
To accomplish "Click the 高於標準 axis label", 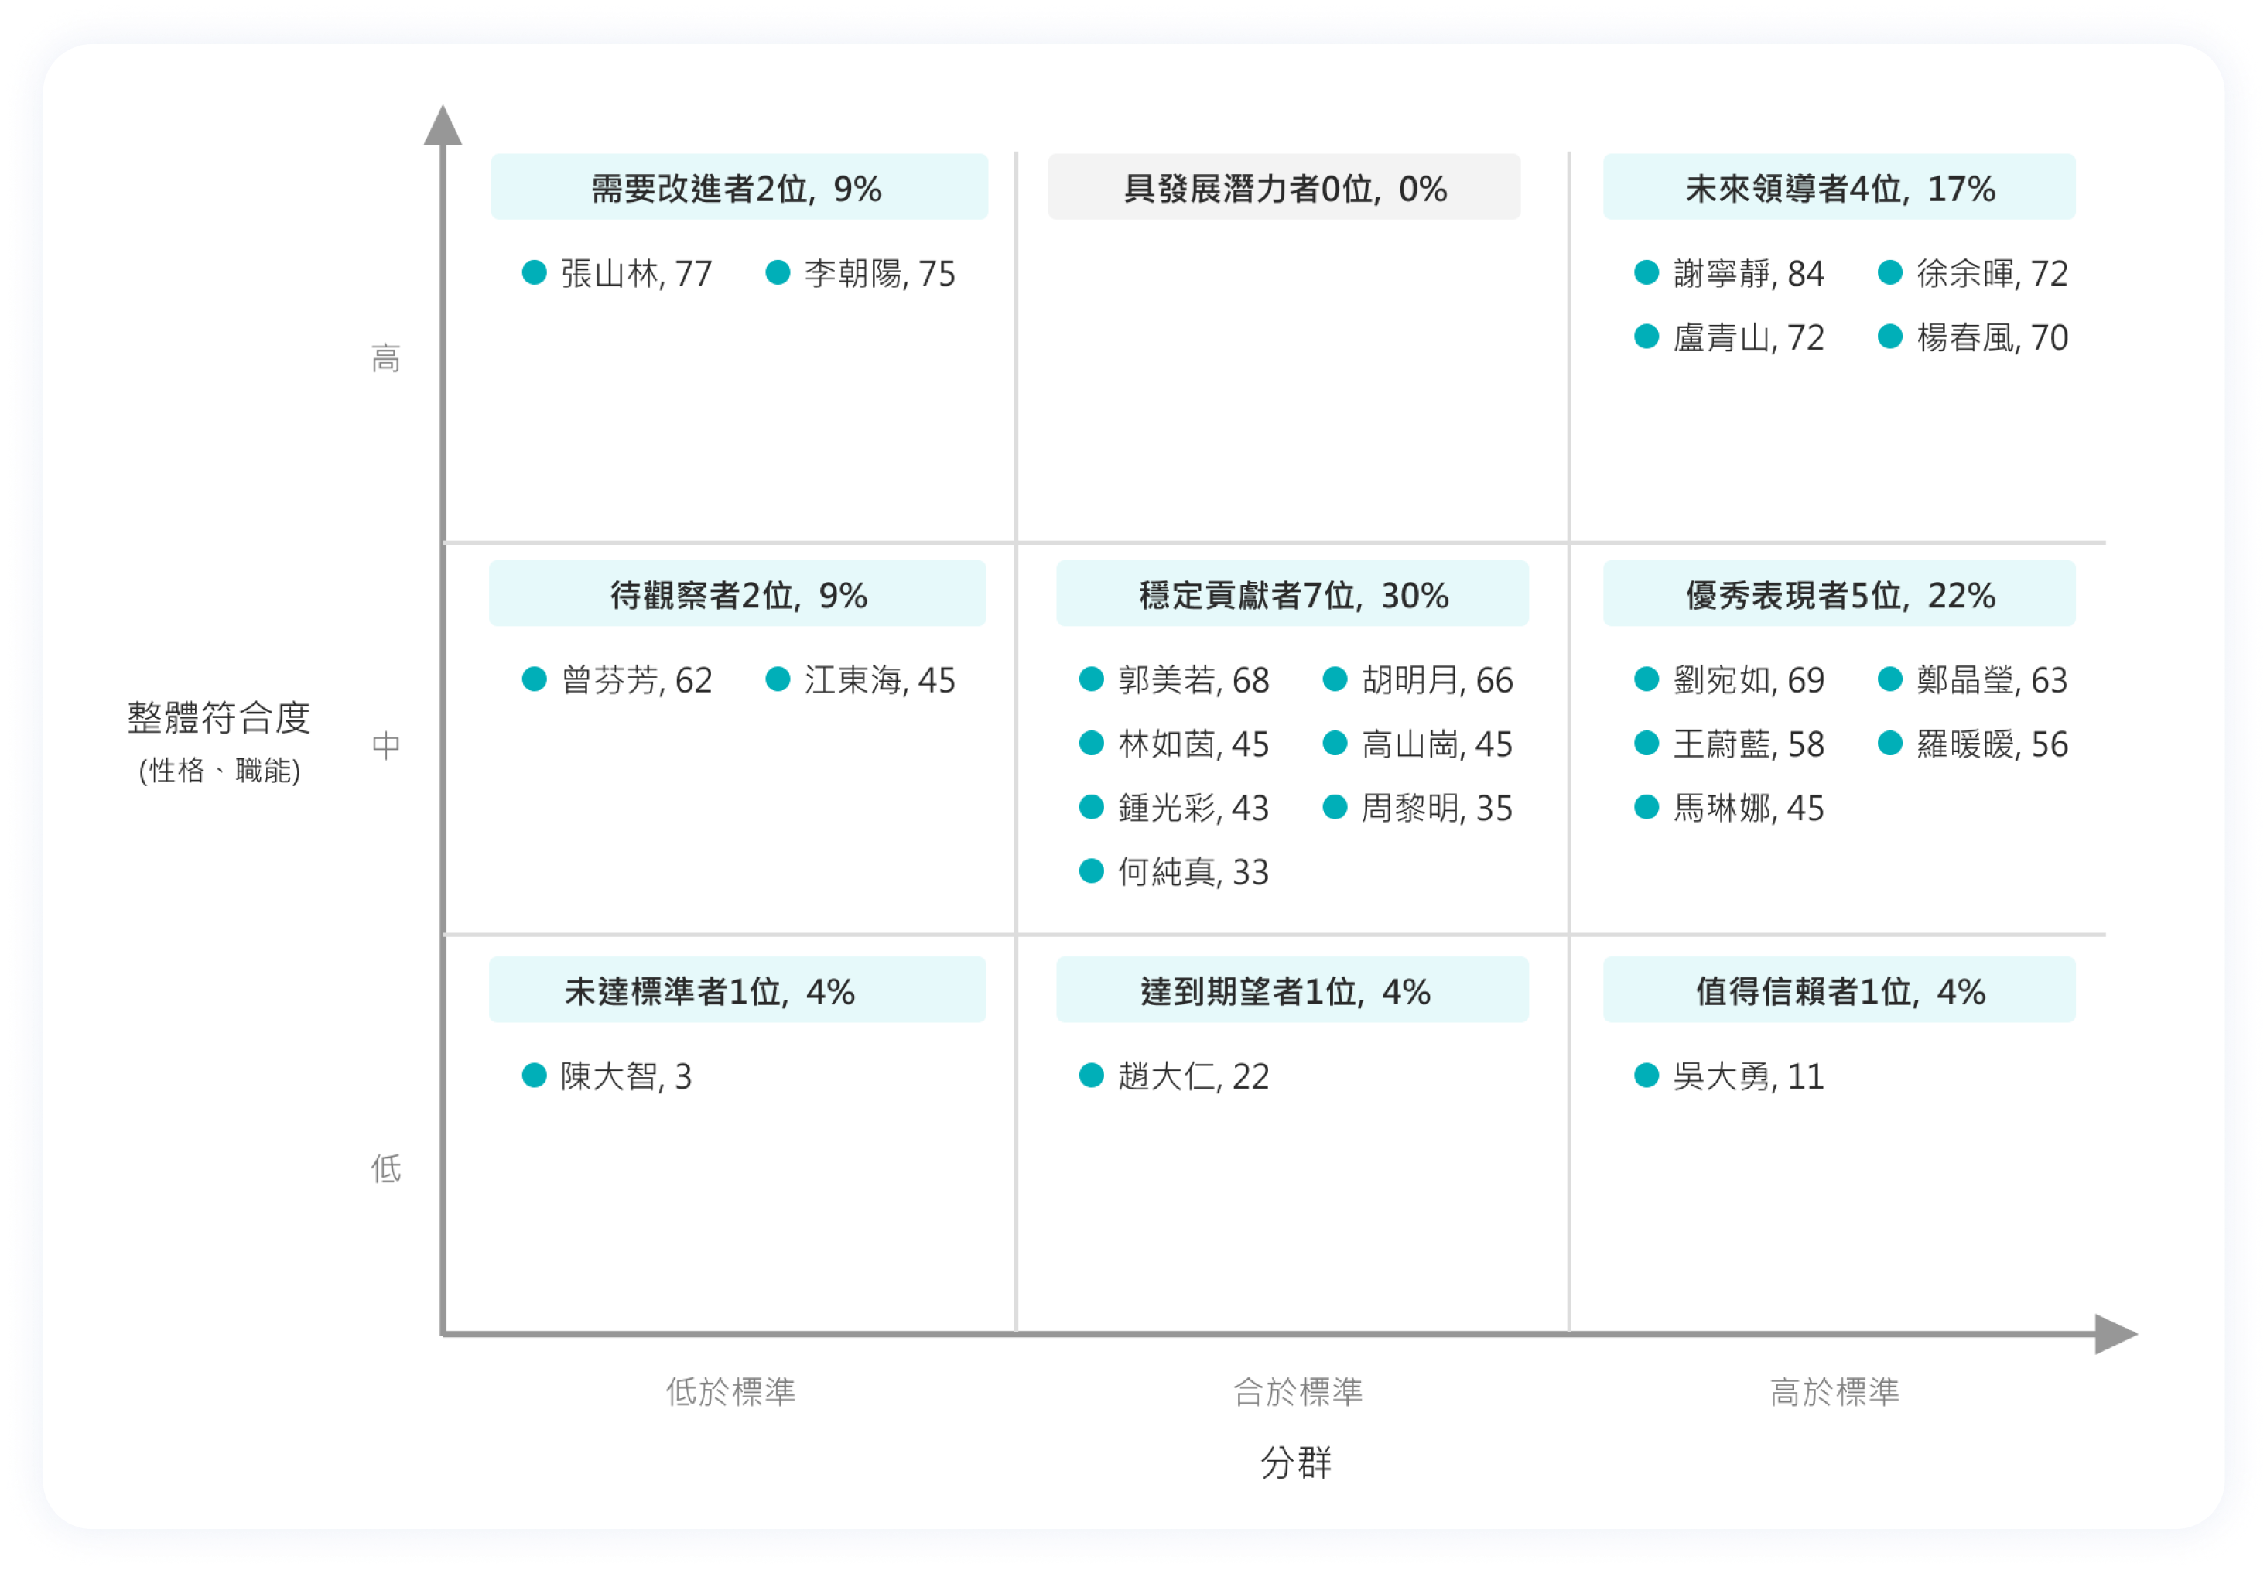I will 1834,1391.
